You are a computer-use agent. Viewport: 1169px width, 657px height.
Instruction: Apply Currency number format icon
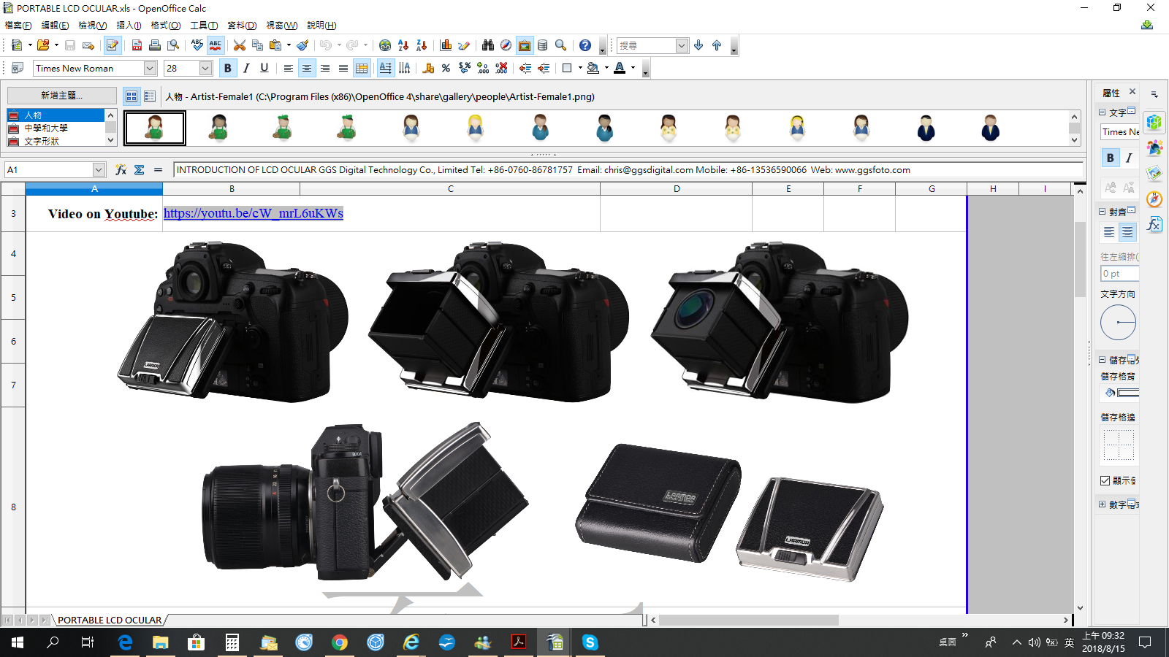[428, 68]
